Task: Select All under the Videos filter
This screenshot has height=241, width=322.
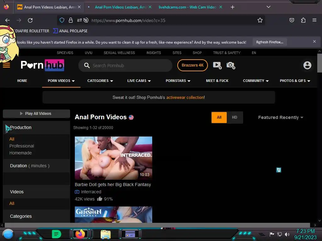Action: (x=12, y=203)
